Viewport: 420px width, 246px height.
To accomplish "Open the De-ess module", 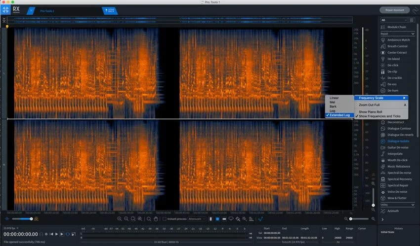I will pyautogui.click(x=388, y=84).
